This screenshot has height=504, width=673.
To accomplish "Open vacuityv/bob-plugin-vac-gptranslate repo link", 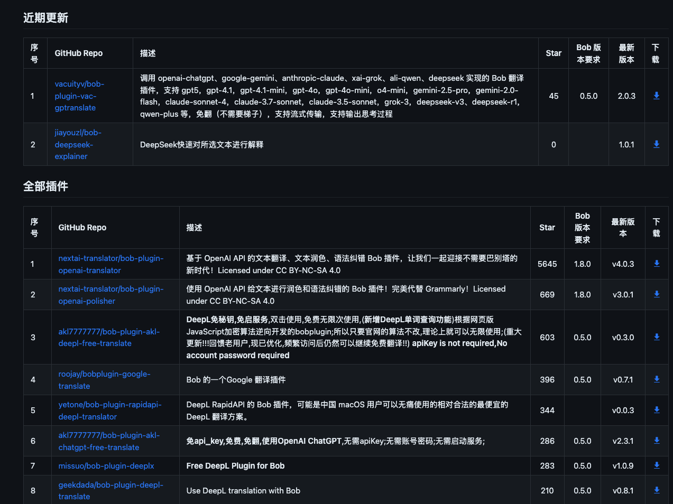I will click(79, 96).
